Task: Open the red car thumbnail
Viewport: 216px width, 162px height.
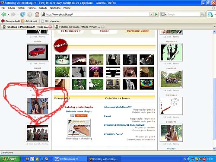Action: 38,52
